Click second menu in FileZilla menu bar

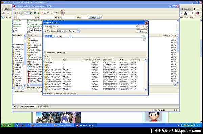click(19, 9)
